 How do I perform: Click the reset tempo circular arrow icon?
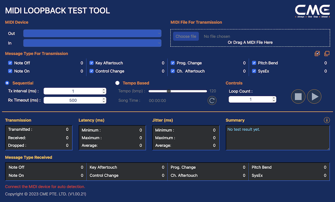click(x=212, y=100)
